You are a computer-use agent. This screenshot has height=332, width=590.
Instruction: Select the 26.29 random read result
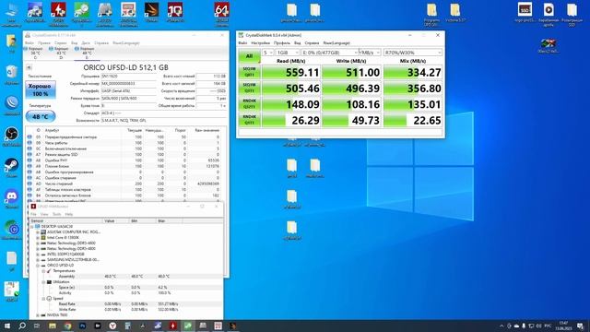[x=291, y=120]
